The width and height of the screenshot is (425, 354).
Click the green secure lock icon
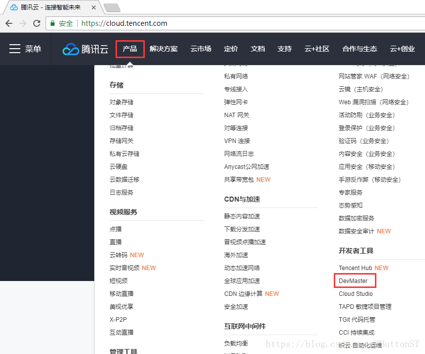(53, 23)
